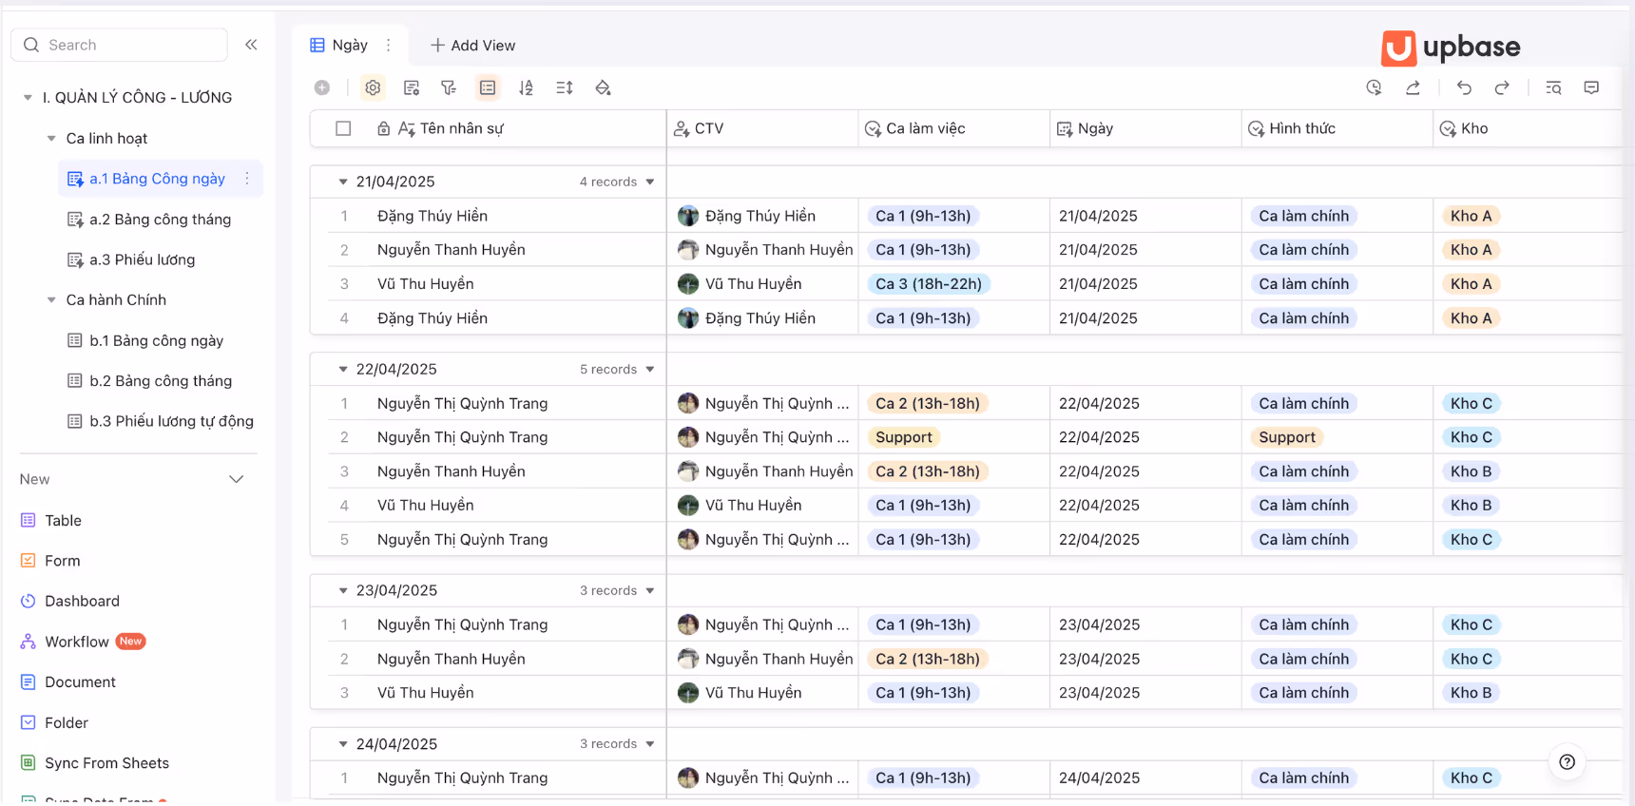
Task: Open a.1 Bảng Công ngày table
Action: point(157,179)
